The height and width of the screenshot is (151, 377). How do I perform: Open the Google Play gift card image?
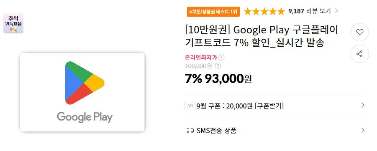(x=82, y=92)
